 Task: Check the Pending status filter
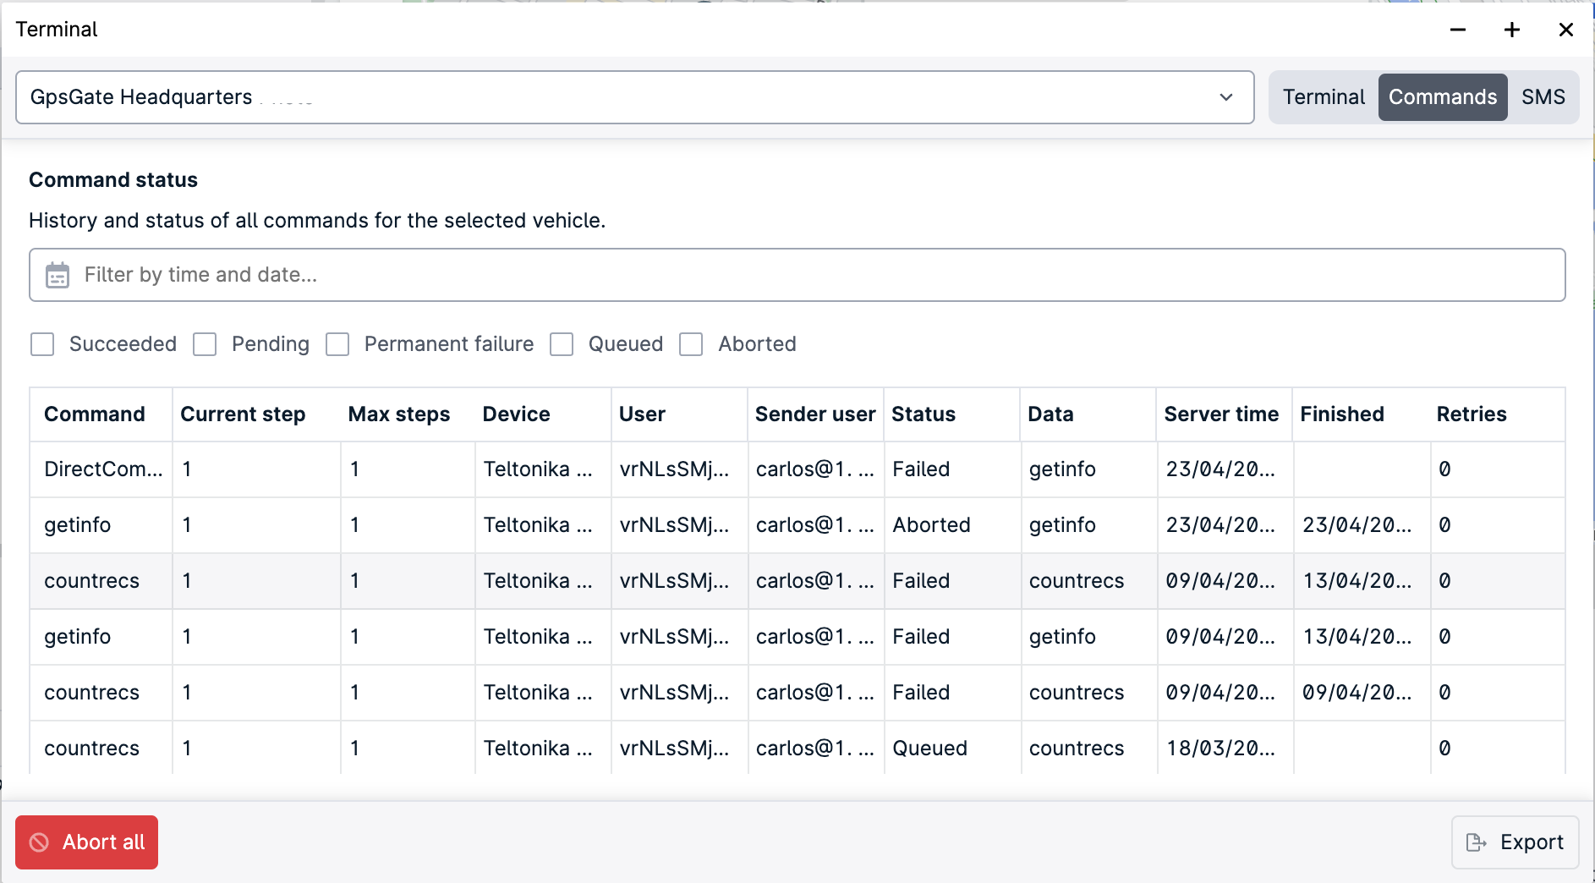tap(205, 344)
